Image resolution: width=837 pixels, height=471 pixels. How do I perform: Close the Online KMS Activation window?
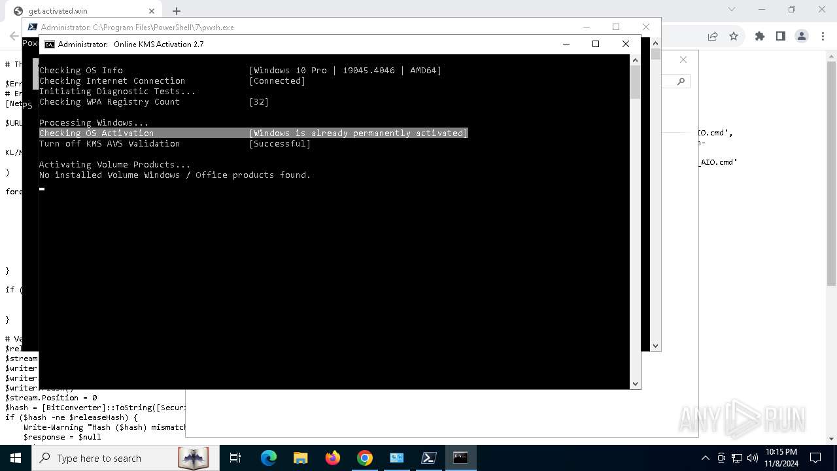[626, 44]
